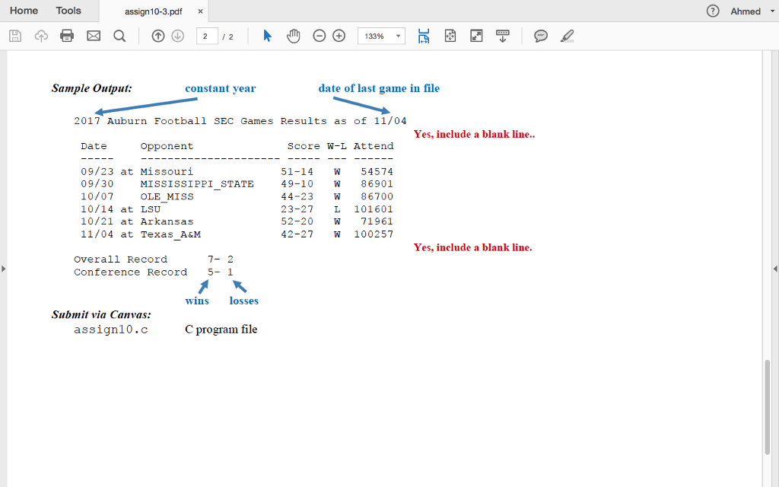The height and width of the screenshot is (487, 779).
Task: Select the Hand tool
Action: 293,35
